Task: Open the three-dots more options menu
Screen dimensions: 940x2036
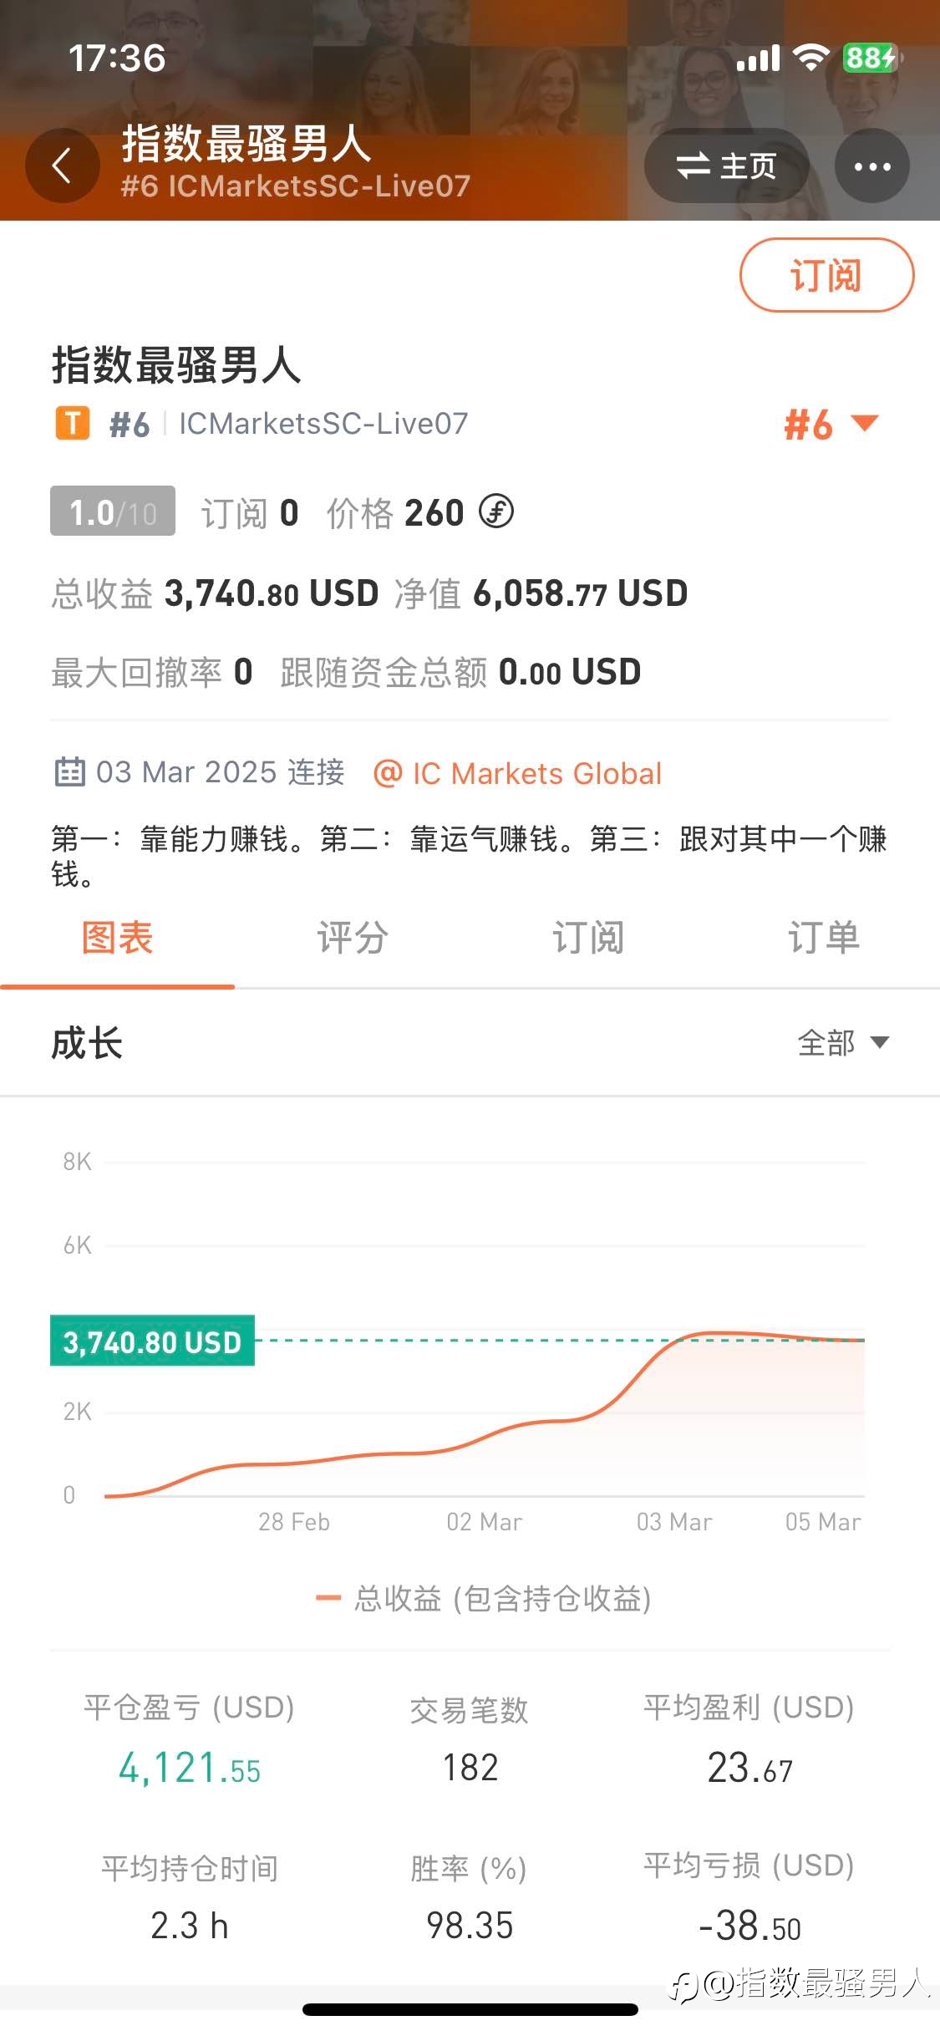Action: [x=872, y=165]
